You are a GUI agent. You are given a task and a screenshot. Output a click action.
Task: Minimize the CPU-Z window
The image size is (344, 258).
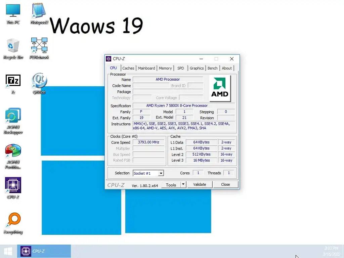[201, 59]
